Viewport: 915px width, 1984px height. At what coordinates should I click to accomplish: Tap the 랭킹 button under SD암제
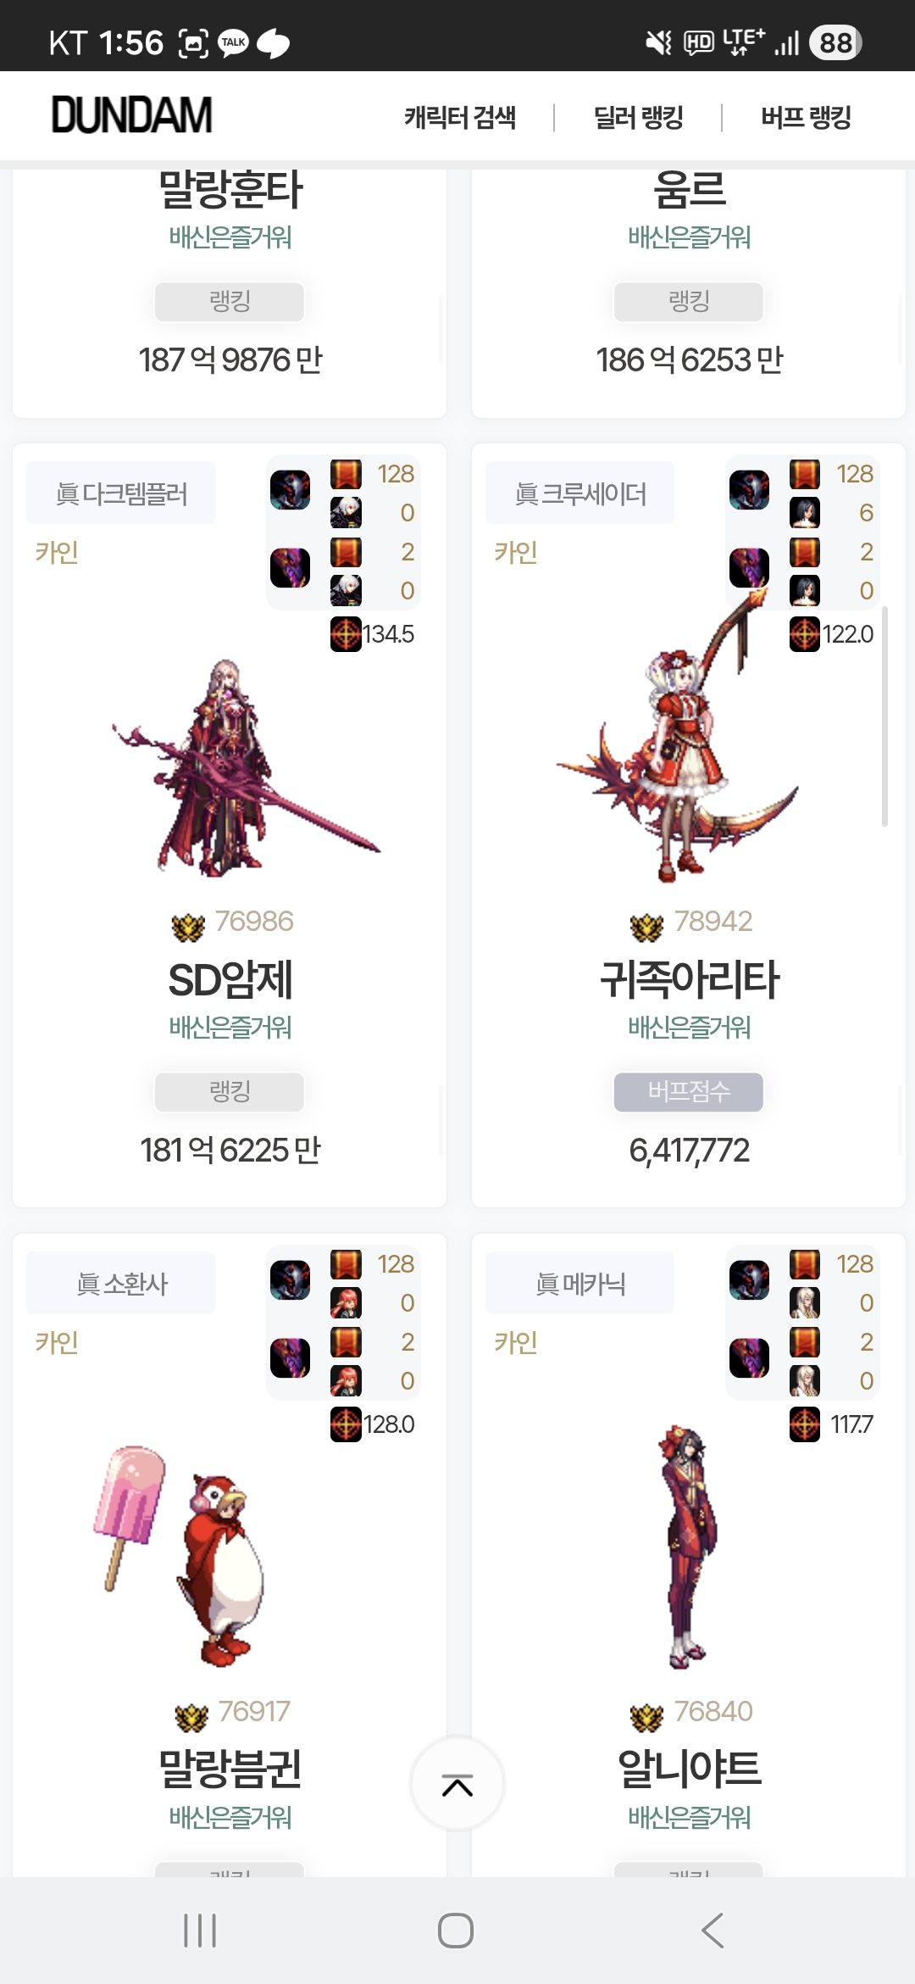coord(230,1092)
